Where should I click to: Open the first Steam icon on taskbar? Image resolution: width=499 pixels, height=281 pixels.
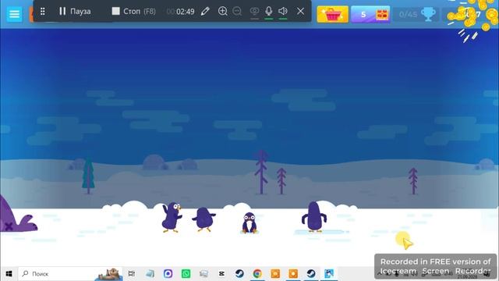click(x=239, y=274)
